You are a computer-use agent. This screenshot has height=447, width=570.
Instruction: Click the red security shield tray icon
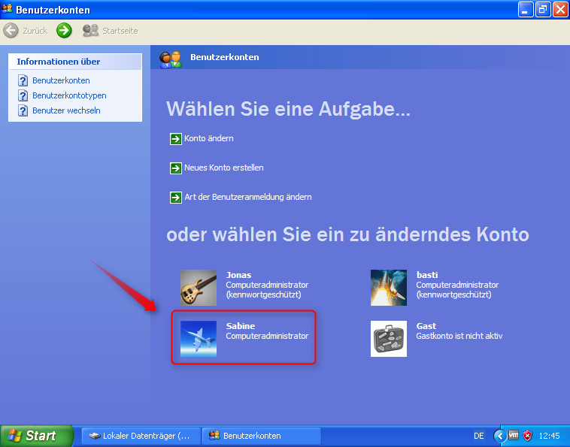pos(527,436)
